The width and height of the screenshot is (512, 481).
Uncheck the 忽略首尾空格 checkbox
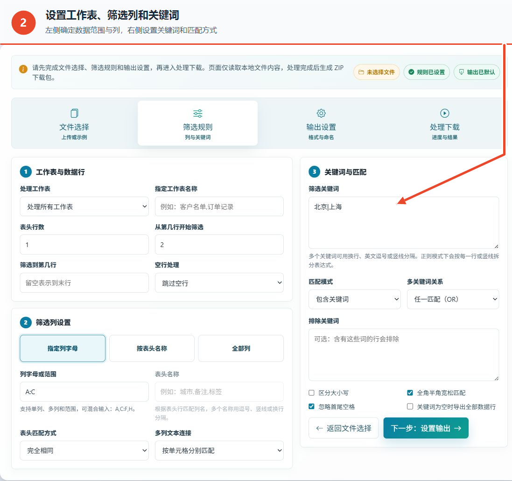click(x=311, y=406)
